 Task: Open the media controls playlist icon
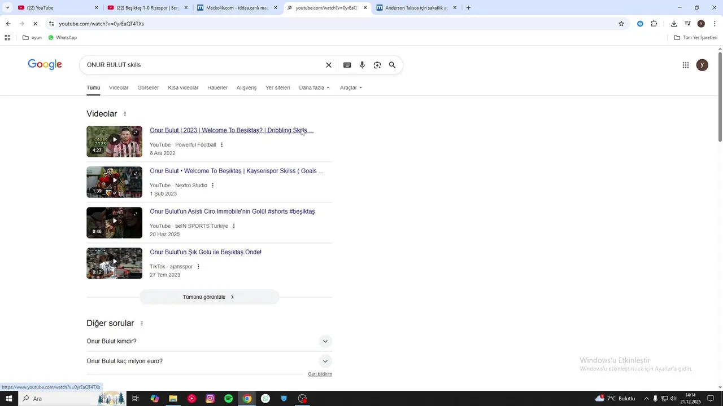(687, 24)
